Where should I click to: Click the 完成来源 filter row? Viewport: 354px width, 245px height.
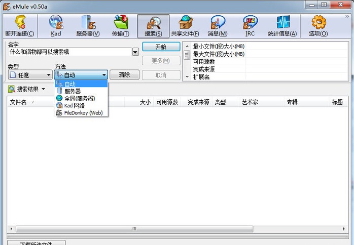(270, 69)
